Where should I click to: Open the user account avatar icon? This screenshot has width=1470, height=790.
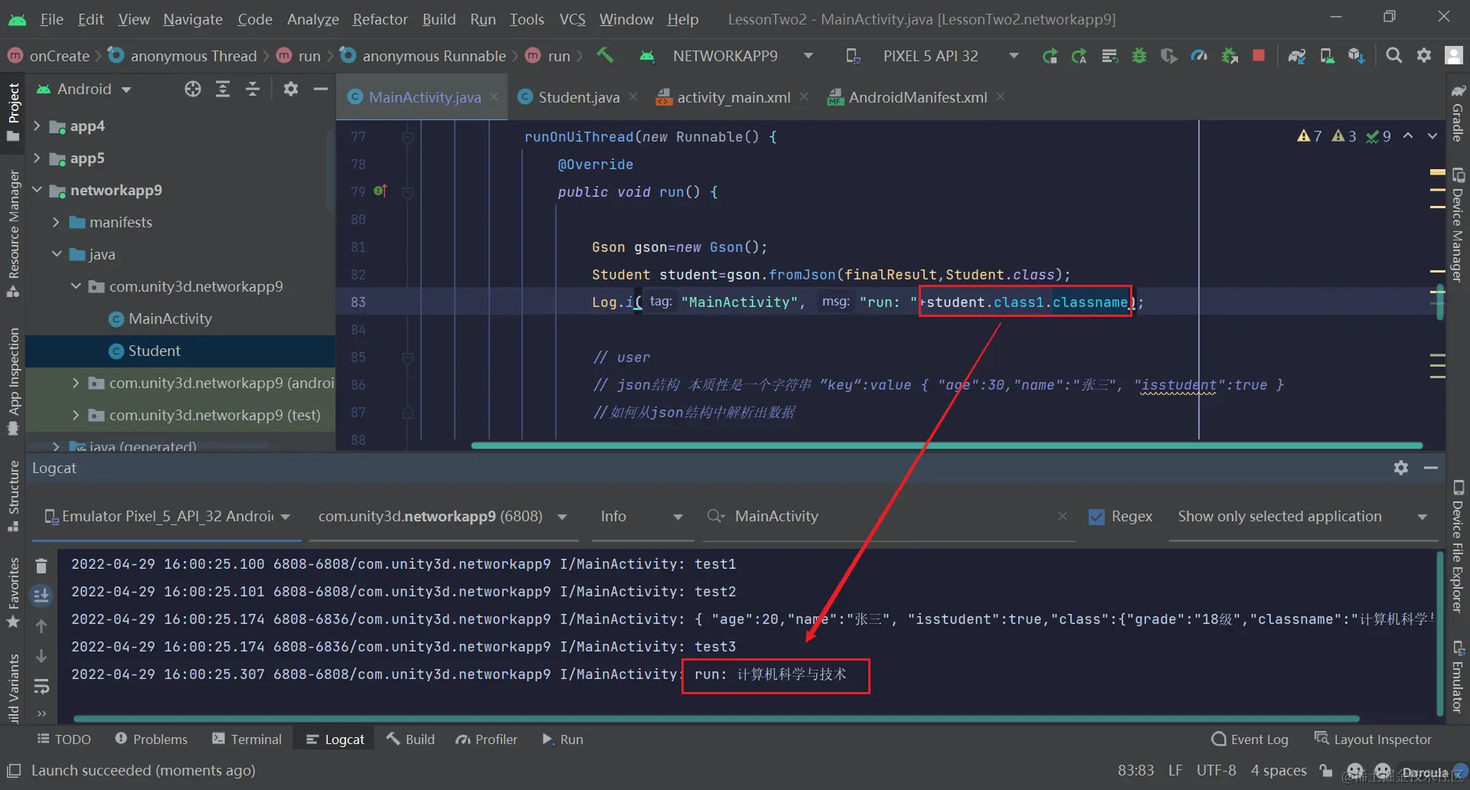[x=1453, y=56]
